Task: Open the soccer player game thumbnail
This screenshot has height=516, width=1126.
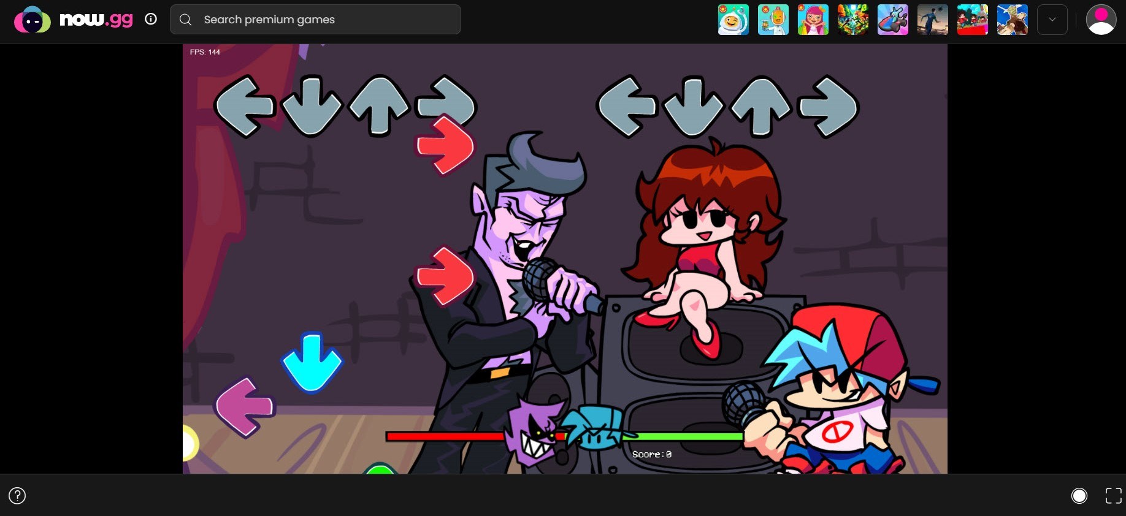Action: tap(933, 20)
